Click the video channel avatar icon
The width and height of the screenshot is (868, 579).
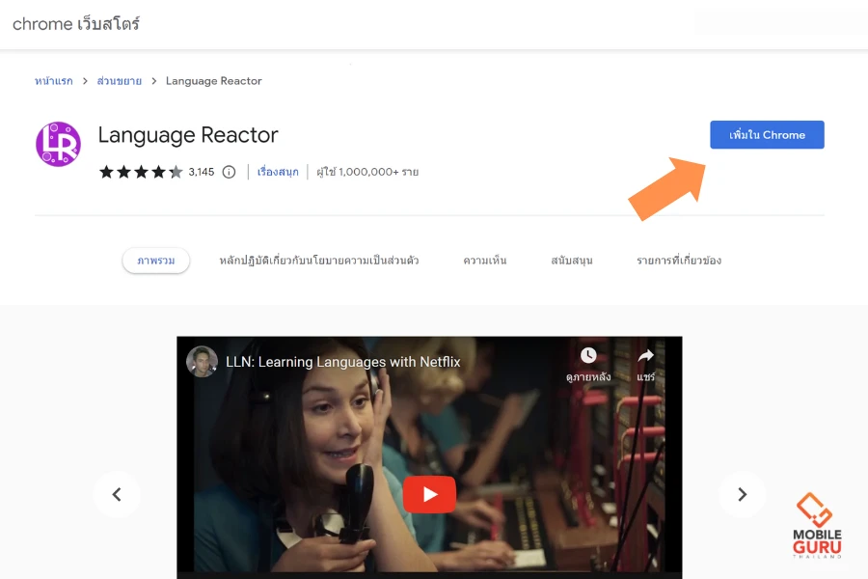[202, 362]
